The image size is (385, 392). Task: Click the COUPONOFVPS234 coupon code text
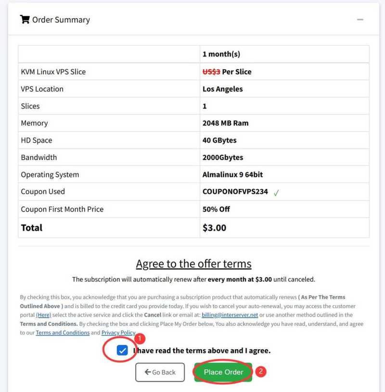(235, 191)
